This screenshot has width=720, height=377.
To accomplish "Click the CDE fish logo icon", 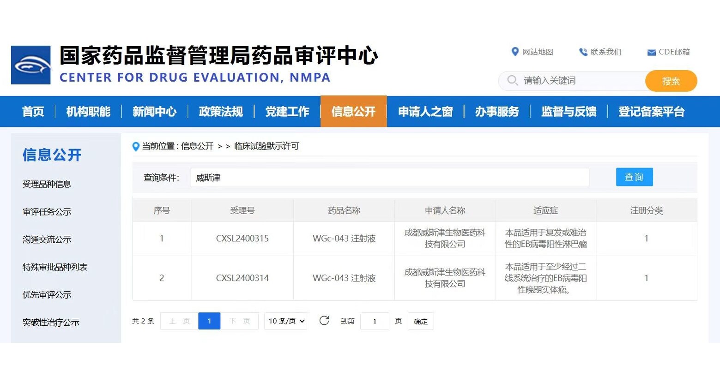I will click(31, 65).
